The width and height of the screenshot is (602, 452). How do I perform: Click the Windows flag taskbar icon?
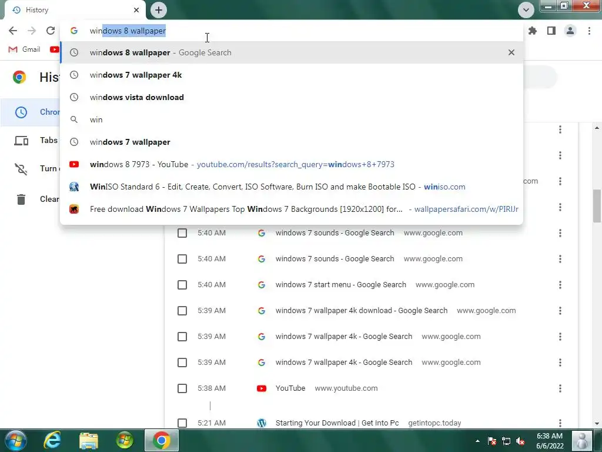(125, 440)
